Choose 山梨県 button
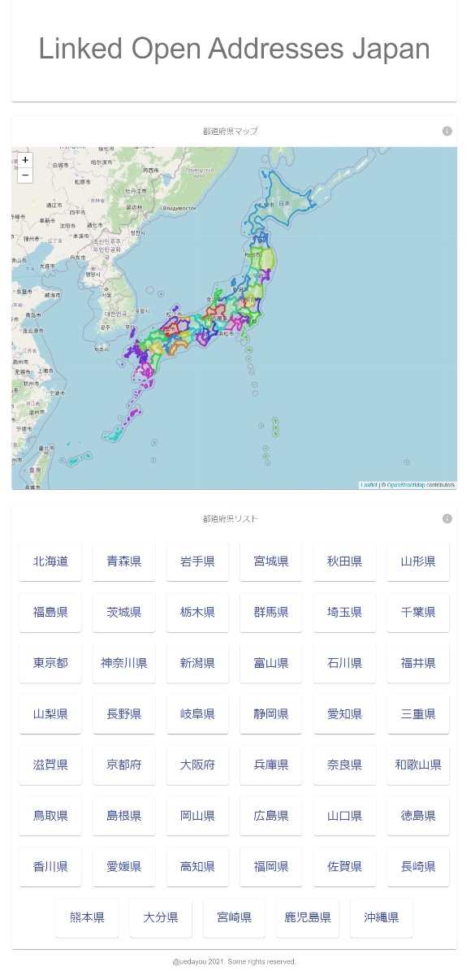 tap(50, 714)
